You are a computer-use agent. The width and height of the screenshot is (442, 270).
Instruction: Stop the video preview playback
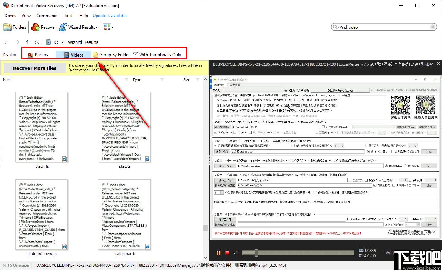pos(227,253)
